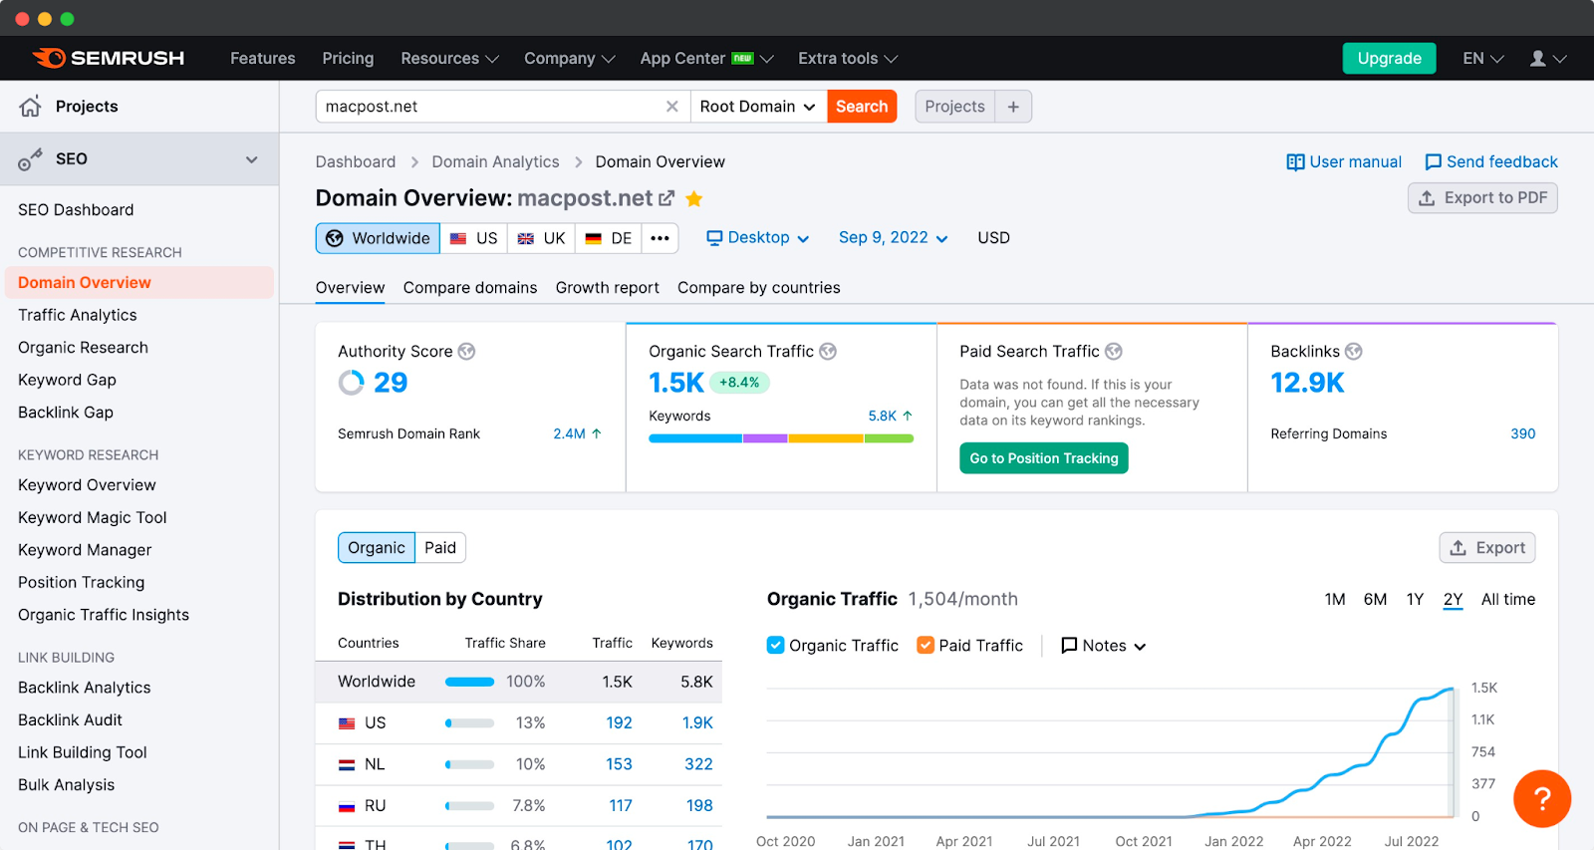Image resolution: width=1594 pixels, height=850 pixels.
Task: Switch to the Paid toggle
Action: pyautogui.click(x=440, y=548)
